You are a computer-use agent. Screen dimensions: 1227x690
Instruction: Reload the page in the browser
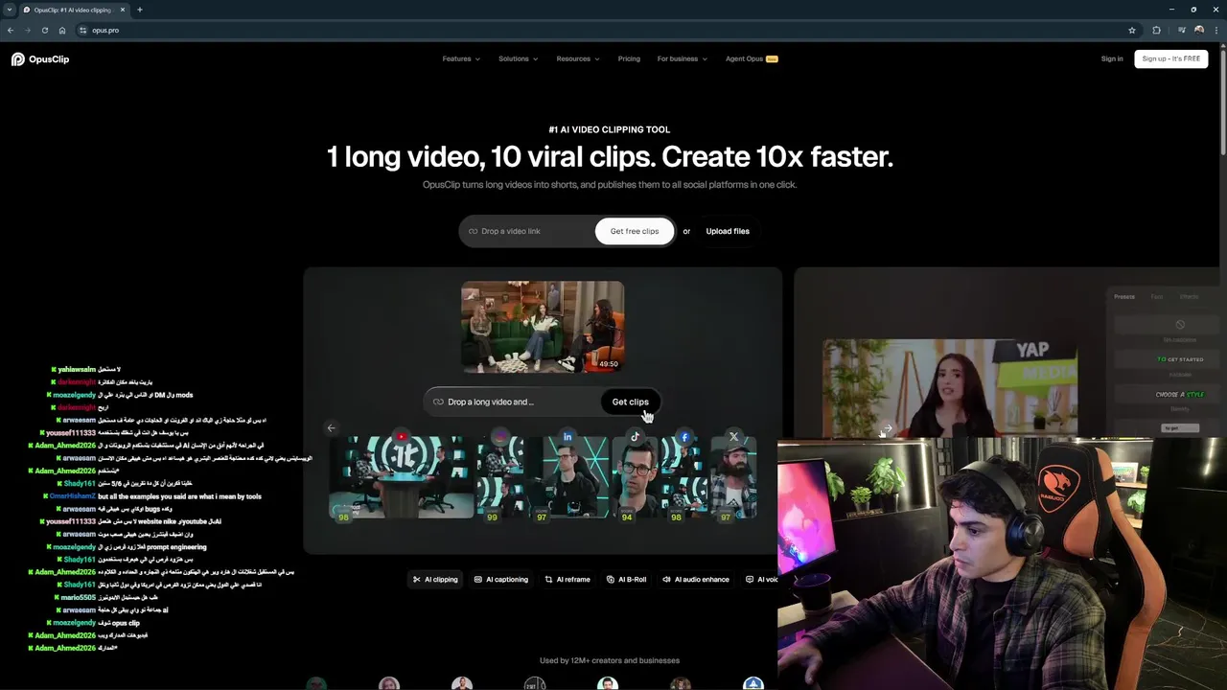coord(44,30)
